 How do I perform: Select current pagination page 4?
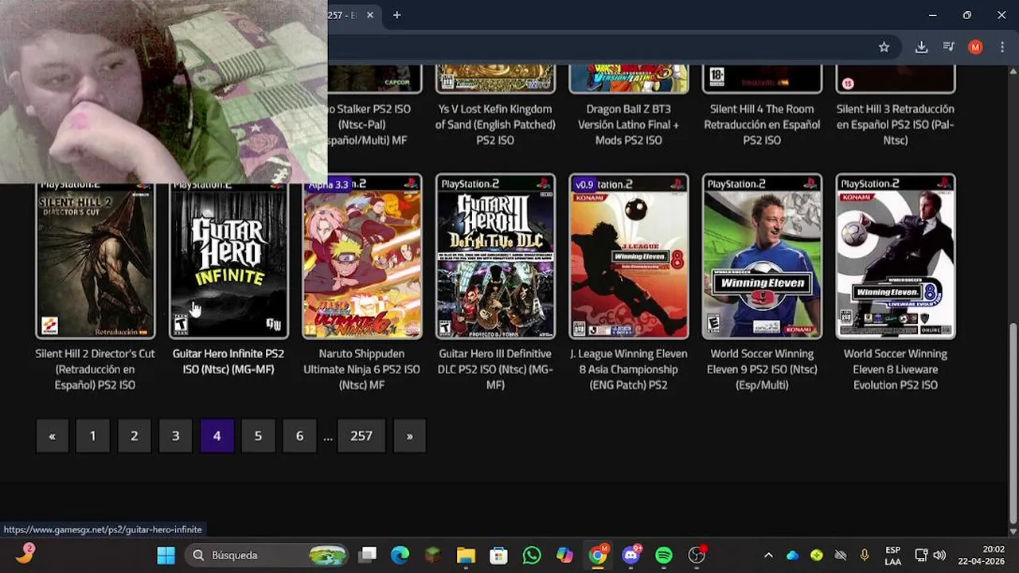coord(217,436)
